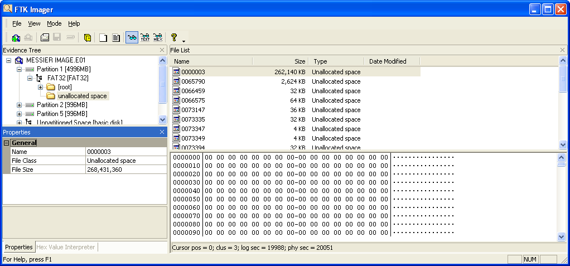Sort file list by Date Modified column

pyautogui.click(x=392, y=61)
